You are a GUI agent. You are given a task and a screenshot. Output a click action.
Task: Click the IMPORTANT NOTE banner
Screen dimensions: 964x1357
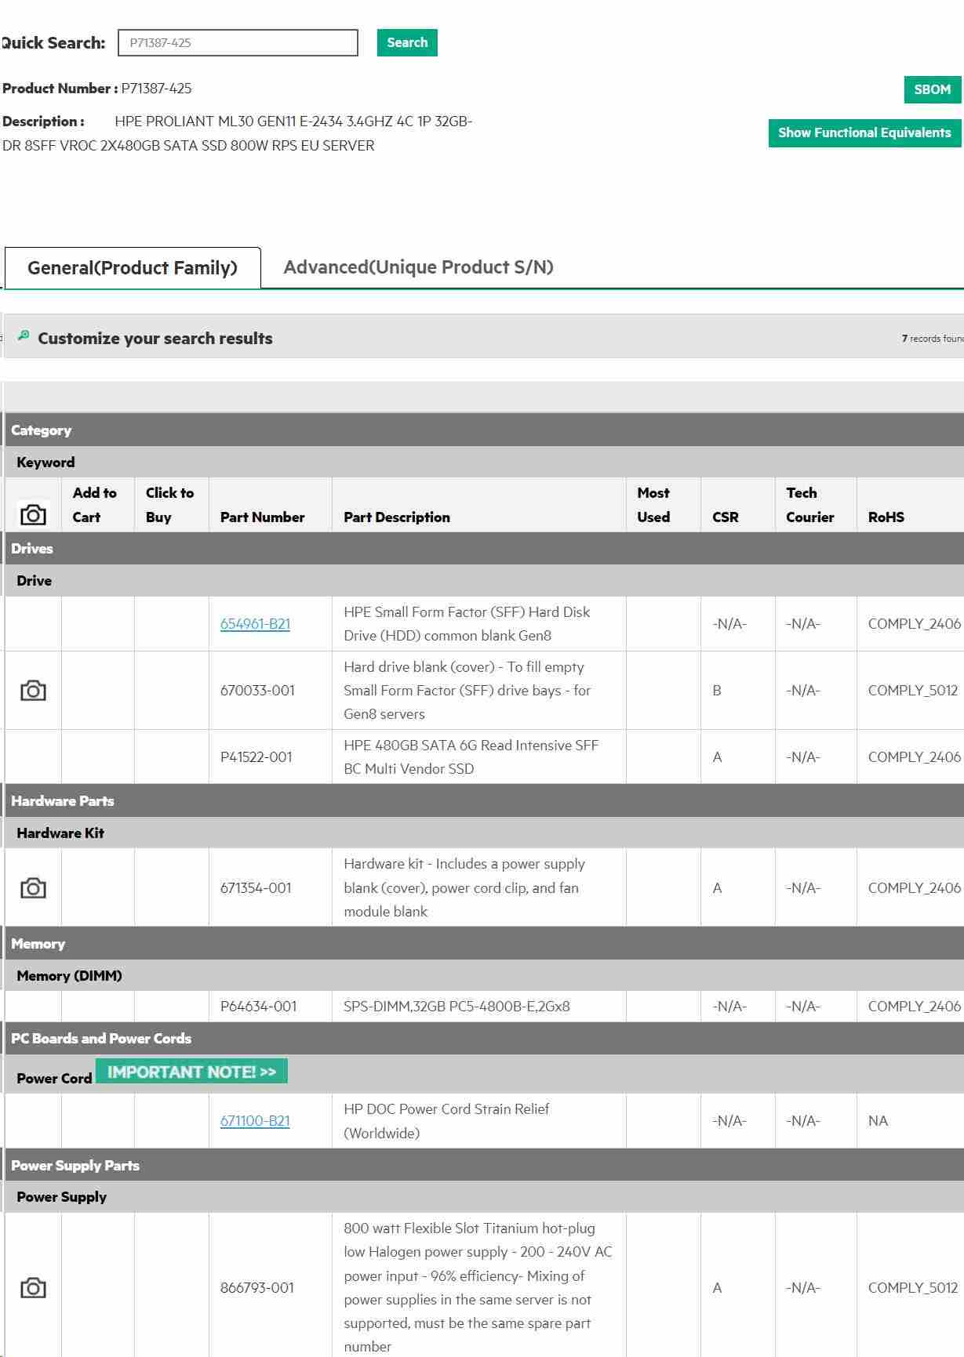pos(191,1072)
